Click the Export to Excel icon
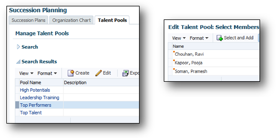 (x=125, y=73)
